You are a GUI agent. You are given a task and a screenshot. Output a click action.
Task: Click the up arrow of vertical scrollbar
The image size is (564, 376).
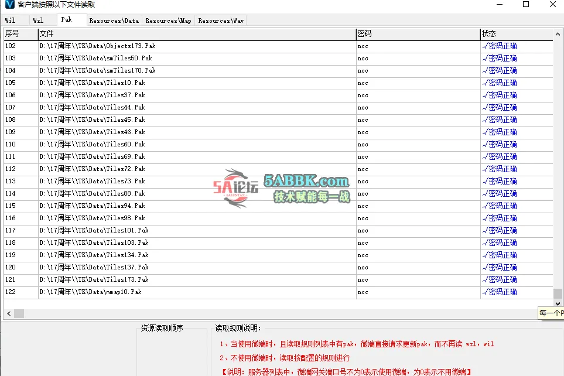click(558, 34)
